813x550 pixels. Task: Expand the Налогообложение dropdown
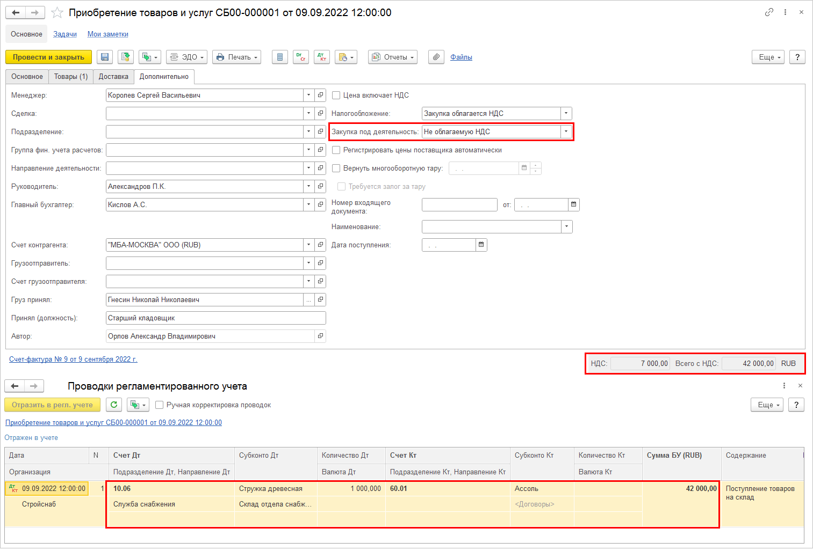click(x=566, y=114)
